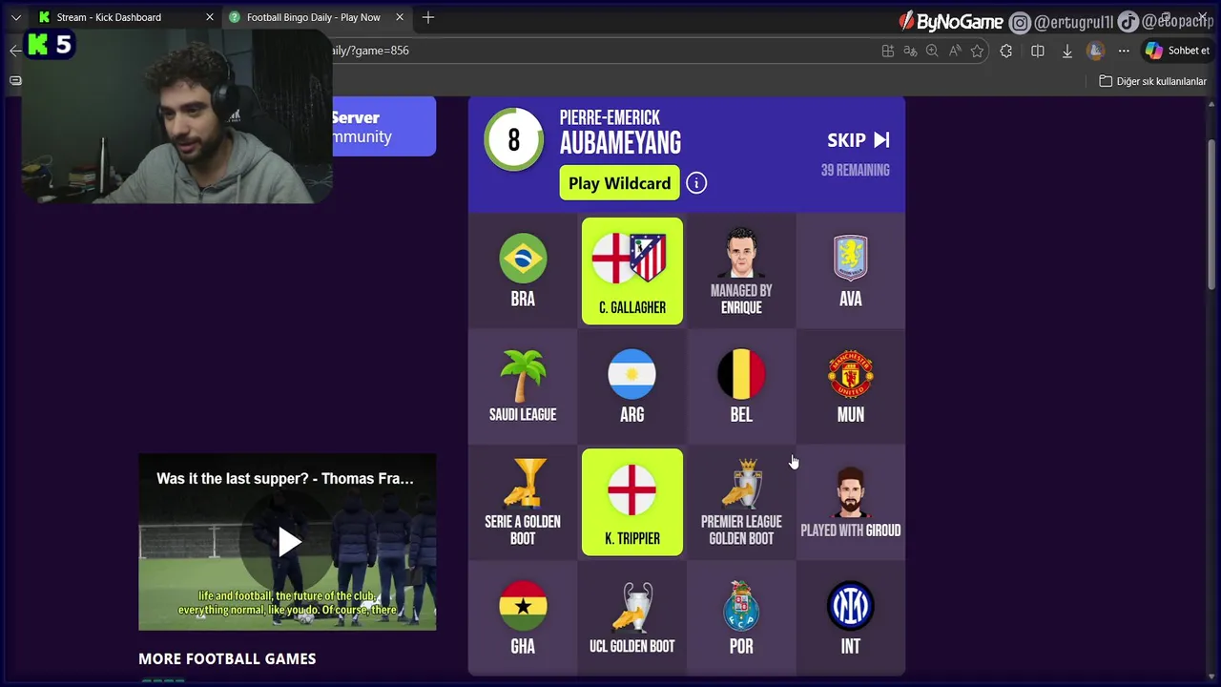Open the downloads icon

click(1066, 51)
